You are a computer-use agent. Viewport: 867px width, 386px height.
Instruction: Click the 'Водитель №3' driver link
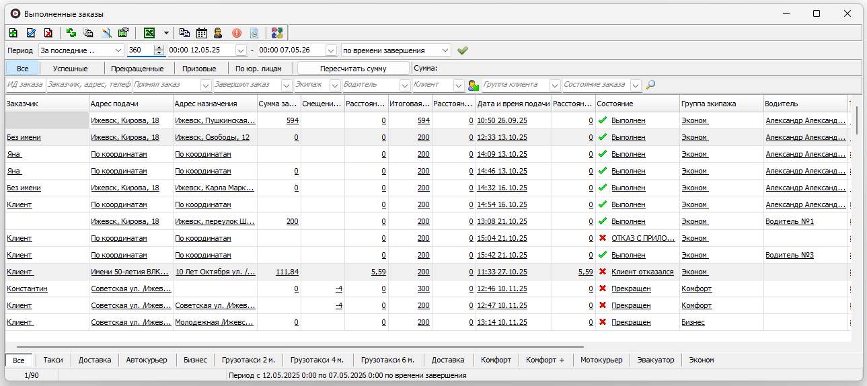pyautogui.click(x=790, y=255)
